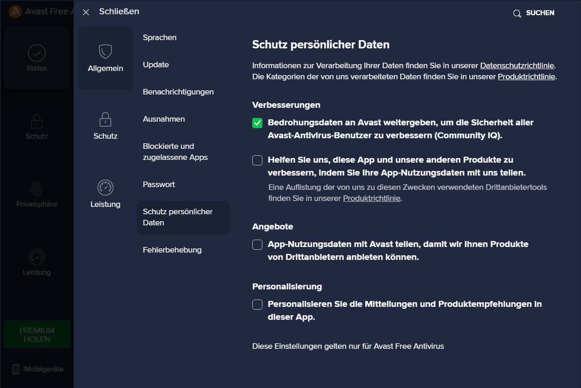This screenshot has width=581, height=388.
Task: Open the Leistung gauge icon section
Action: [x=105, y=188]
